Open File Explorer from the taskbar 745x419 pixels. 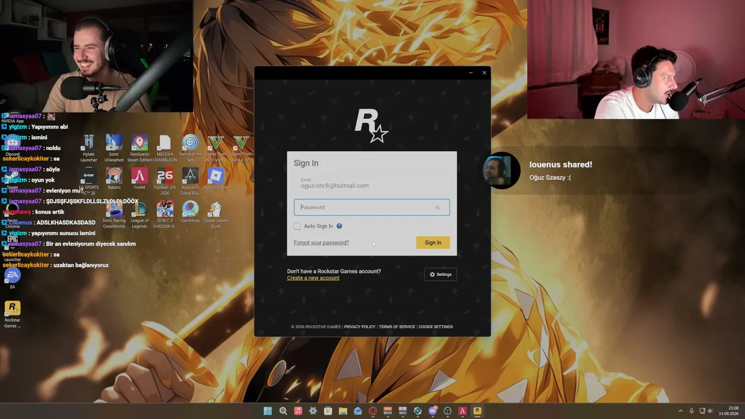pos(343,411)
